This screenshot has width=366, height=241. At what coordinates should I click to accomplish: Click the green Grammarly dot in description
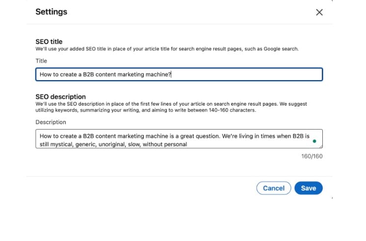(x=314, y=141)
